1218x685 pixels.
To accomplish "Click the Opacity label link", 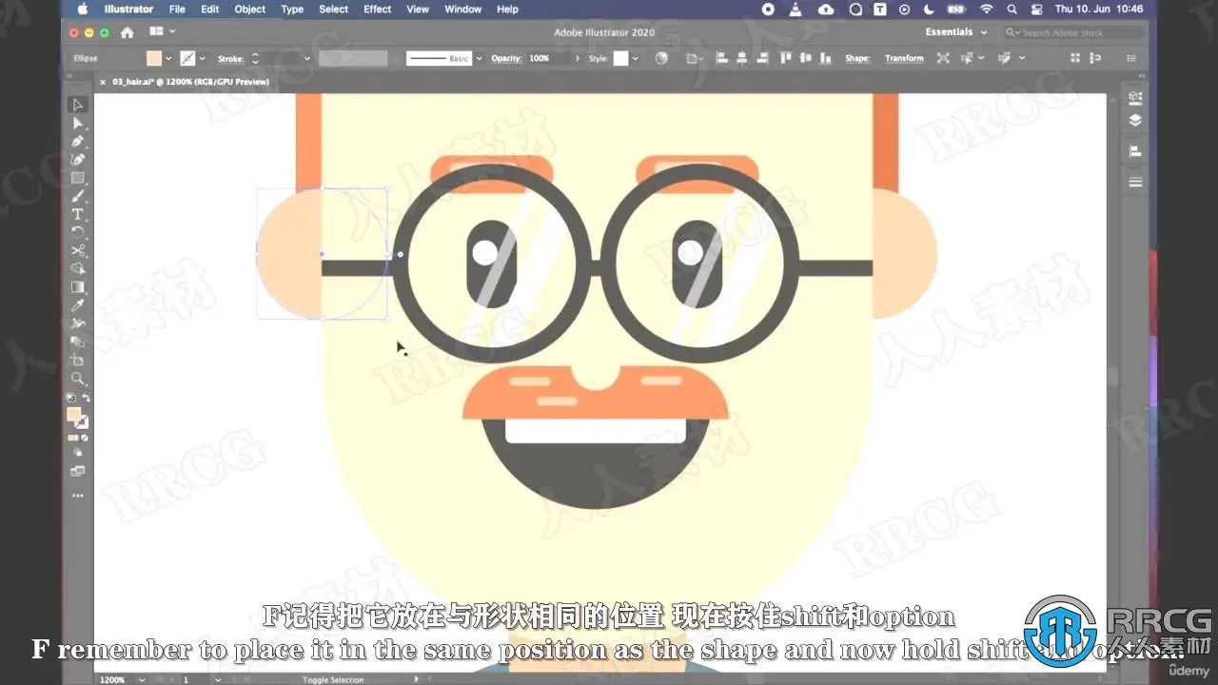I will pos(506,59).
